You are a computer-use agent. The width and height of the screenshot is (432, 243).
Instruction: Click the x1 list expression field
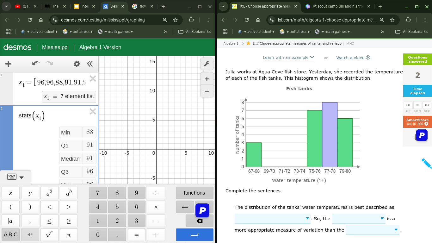pyautogui.click(x=52, y=83)
